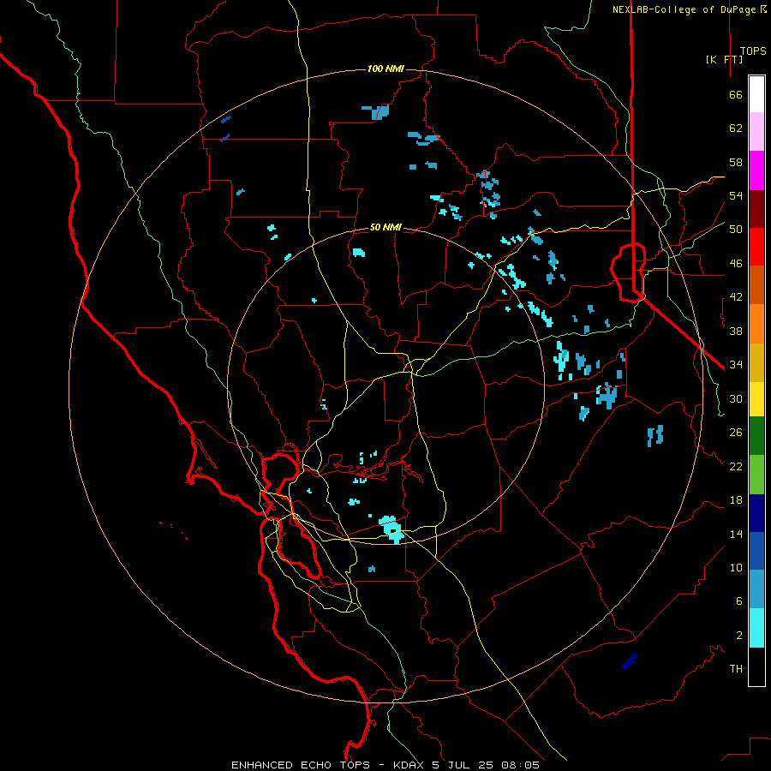Click the legend value '46'
The height and width of the screenshot is (771, 771).
(x=736, y=263)
